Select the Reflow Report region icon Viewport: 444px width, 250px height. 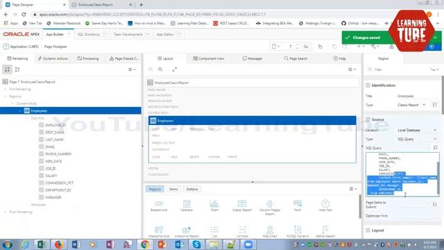[x=325, y=230]
